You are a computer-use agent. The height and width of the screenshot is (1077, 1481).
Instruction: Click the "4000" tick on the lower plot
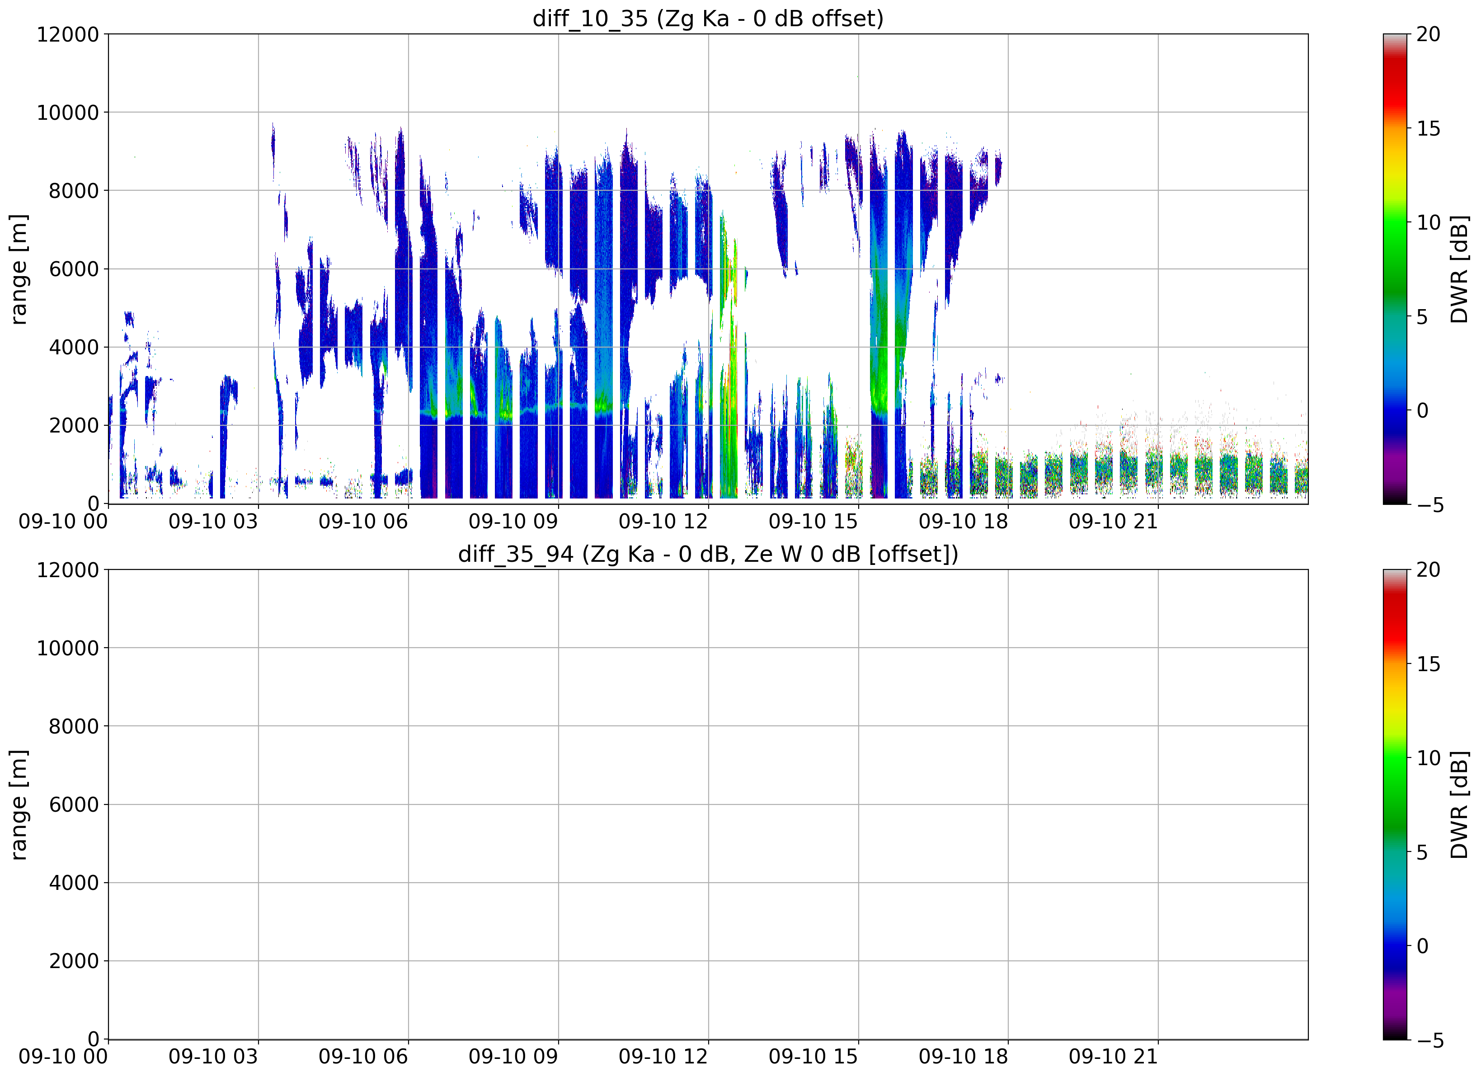(x=74, y=883)
